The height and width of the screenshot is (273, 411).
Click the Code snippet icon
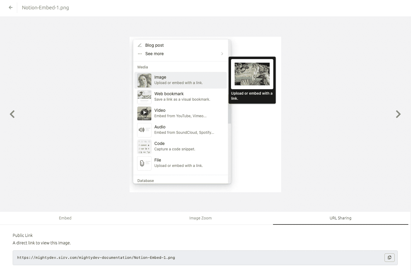(144, 146)
